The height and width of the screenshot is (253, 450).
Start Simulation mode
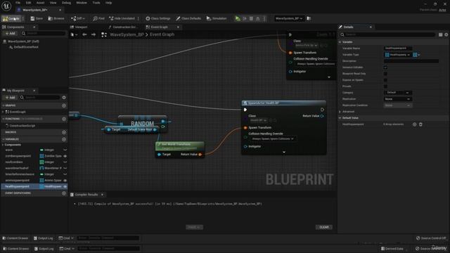coord(217,19)
